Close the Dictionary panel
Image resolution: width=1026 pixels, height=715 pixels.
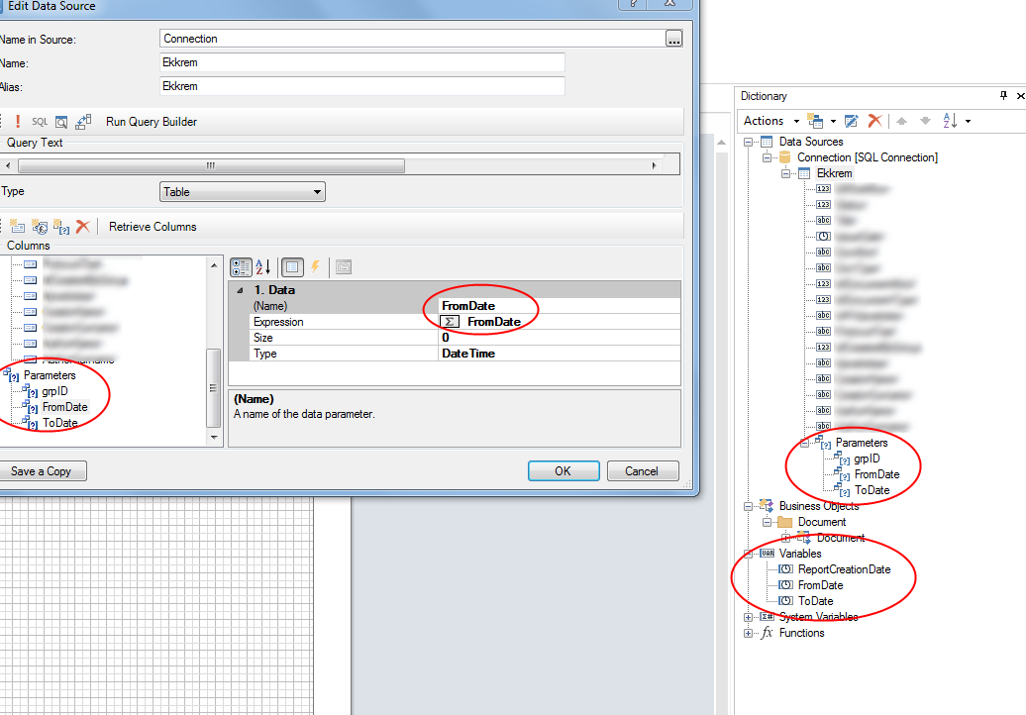click(1020, 95)
